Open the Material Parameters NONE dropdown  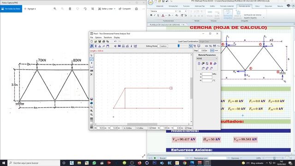pos(207,59)
